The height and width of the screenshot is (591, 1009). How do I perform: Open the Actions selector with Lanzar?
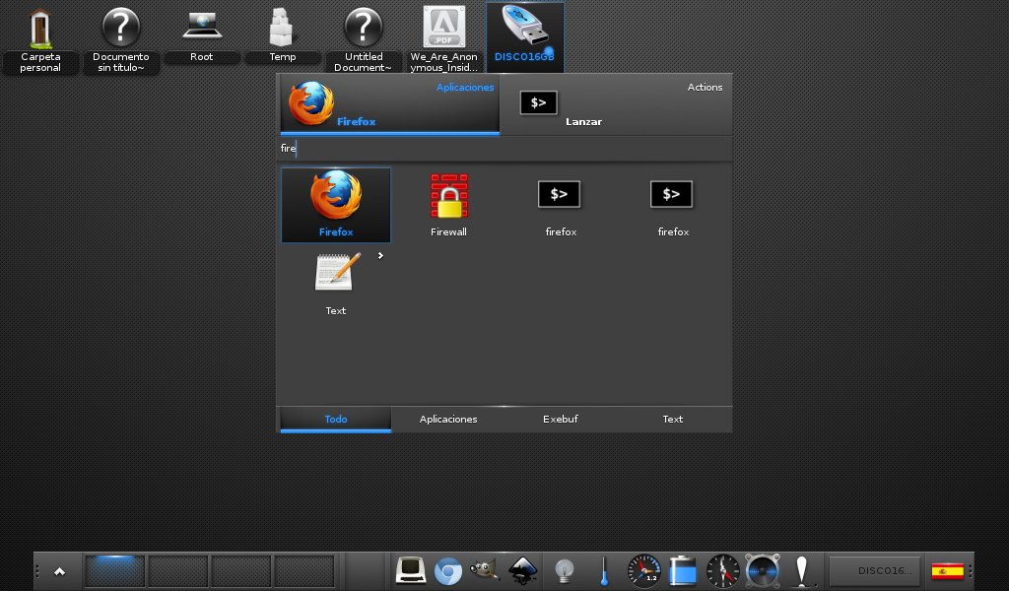coord(616,104)
